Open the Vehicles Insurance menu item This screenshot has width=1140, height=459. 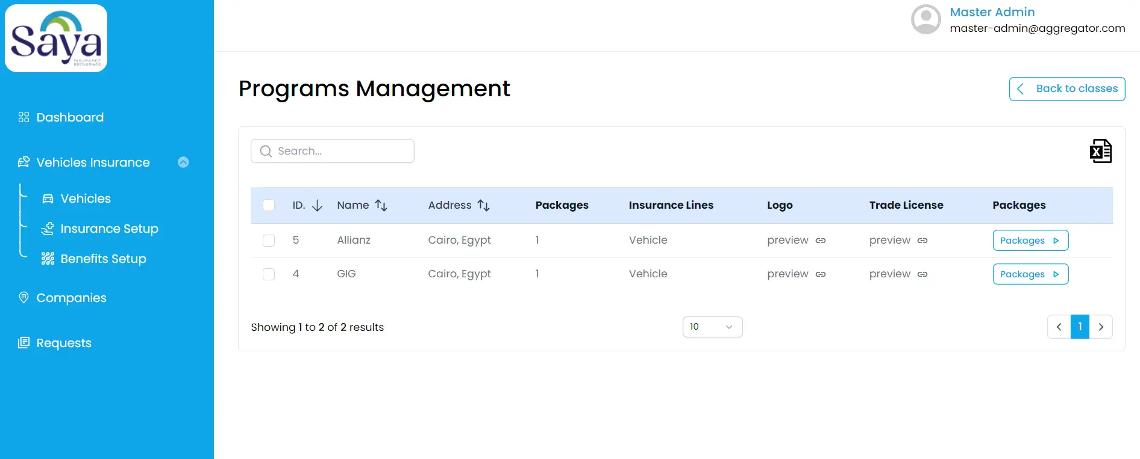tap(93, 162)
